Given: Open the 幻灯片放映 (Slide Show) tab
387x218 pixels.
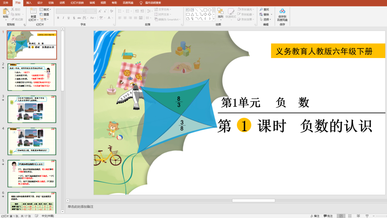Looking at the screenshot, I should coord(78,3).
